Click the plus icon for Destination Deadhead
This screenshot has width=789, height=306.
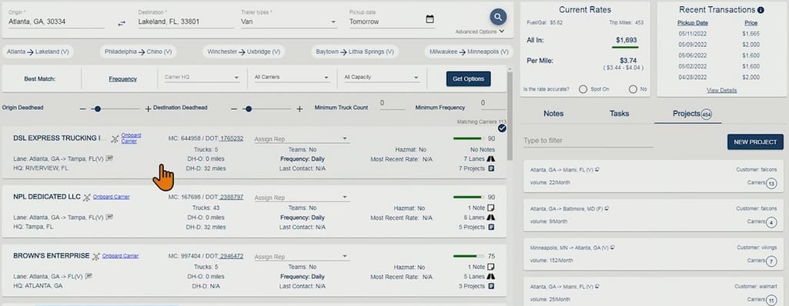point(299,108)
